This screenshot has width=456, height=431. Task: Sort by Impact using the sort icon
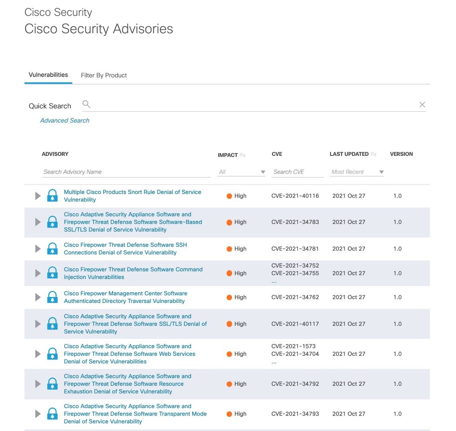[x=242, y=155]
